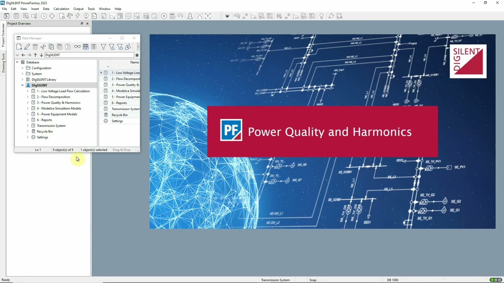The height and width of the screenshot is (283, 504).
Task: Click the flickermeter dense waveform icon
Action: click(279, 16)
